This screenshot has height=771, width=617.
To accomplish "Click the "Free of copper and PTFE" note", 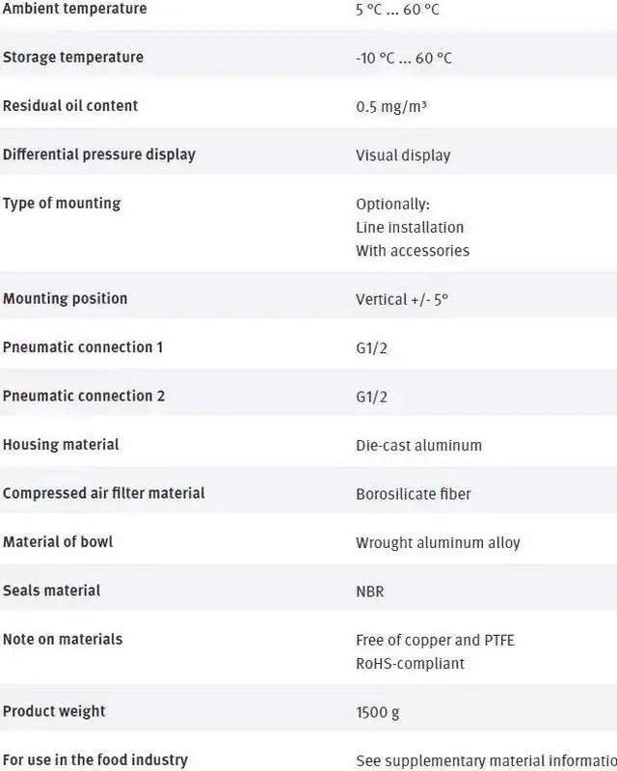I will [x=435, y=640].
